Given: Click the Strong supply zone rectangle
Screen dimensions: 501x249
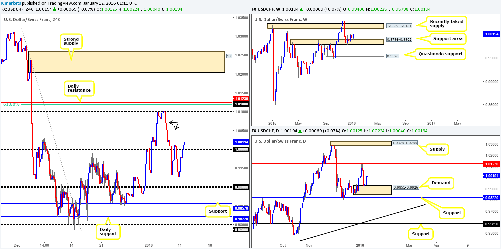Looking at the screenshot, I should (127, 61).
